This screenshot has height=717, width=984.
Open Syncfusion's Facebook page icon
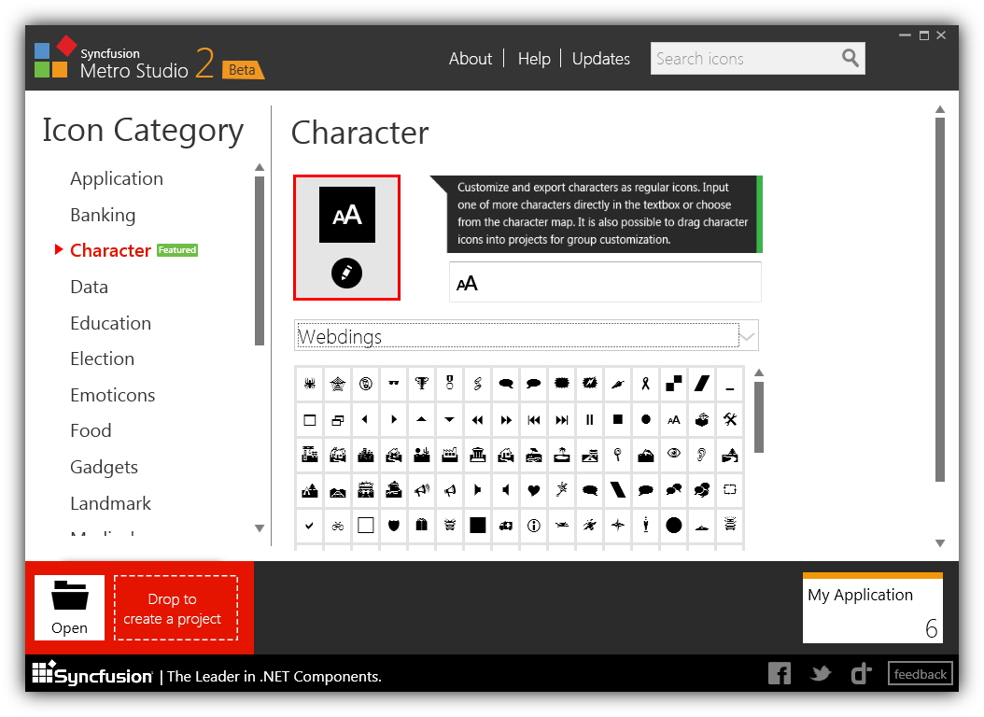(780, 674)
